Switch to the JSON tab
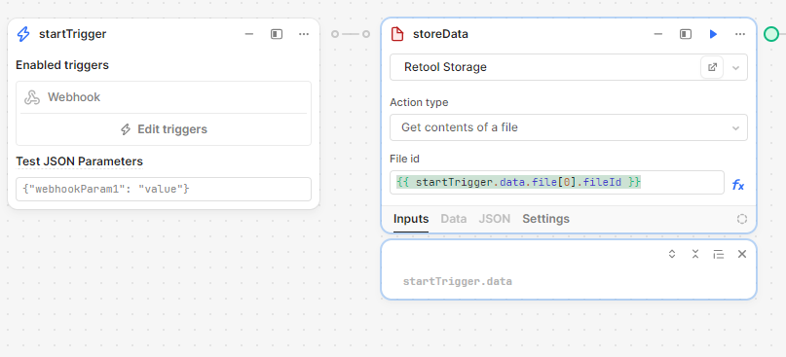The height and width of the screenshot is (357, 786). coord(494,219)
